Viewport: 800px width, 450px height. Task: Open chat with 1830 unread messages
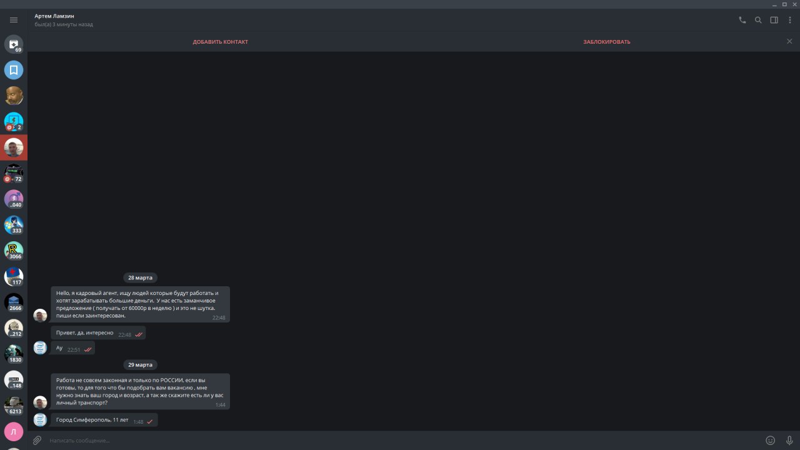point(14,354)
